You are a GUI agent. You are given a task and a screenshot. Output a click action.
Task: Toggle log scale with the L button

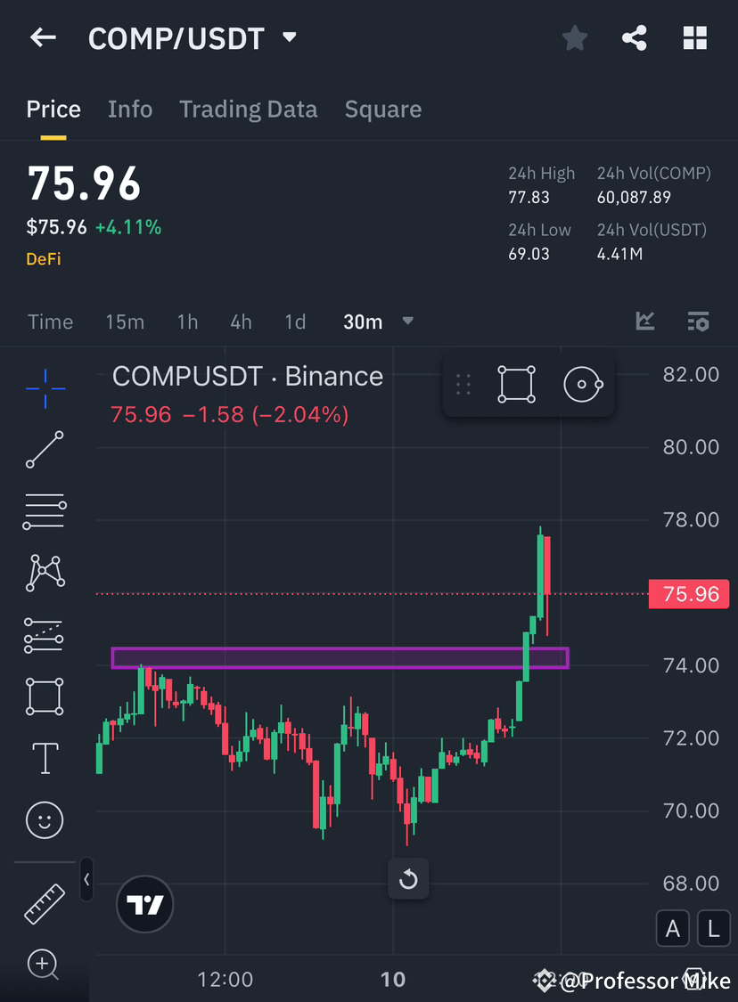click(x=714, y=928)
